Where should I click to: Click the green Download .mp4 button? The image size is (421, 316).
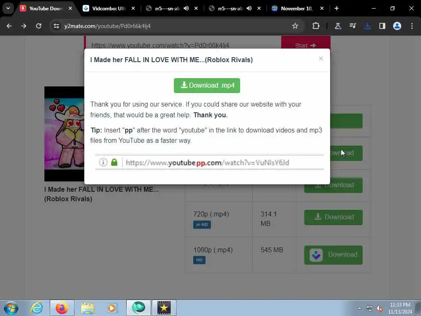pyautogui.click(x=207, y=86)
